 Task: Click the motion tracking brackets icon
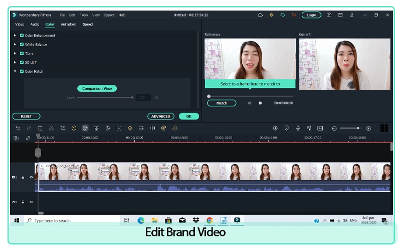click(119, 129)
